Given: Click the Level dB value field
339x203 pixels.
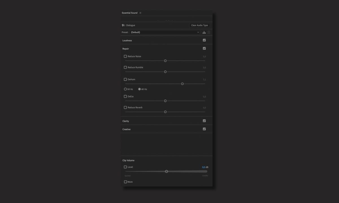Looking at the screenshot, I should [203, 167].
